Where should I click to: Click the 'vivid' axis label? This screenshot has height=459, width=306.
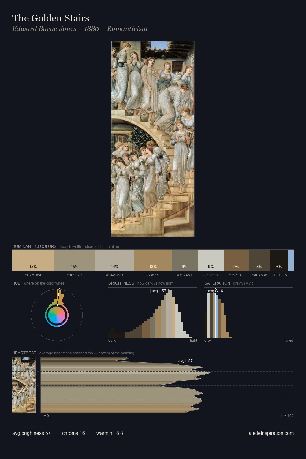289,341
